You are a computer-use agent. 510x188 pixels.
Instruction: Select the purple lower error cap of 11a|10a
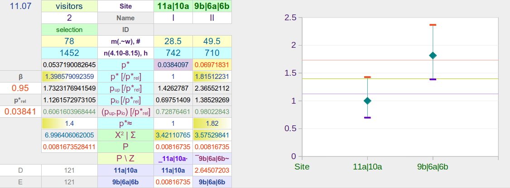tap(367, 118)
